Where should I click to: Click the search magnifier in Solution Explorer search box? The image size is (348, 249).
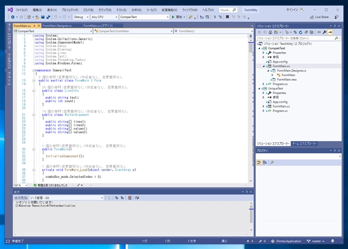pyautogui.click(x=336, y=38)
